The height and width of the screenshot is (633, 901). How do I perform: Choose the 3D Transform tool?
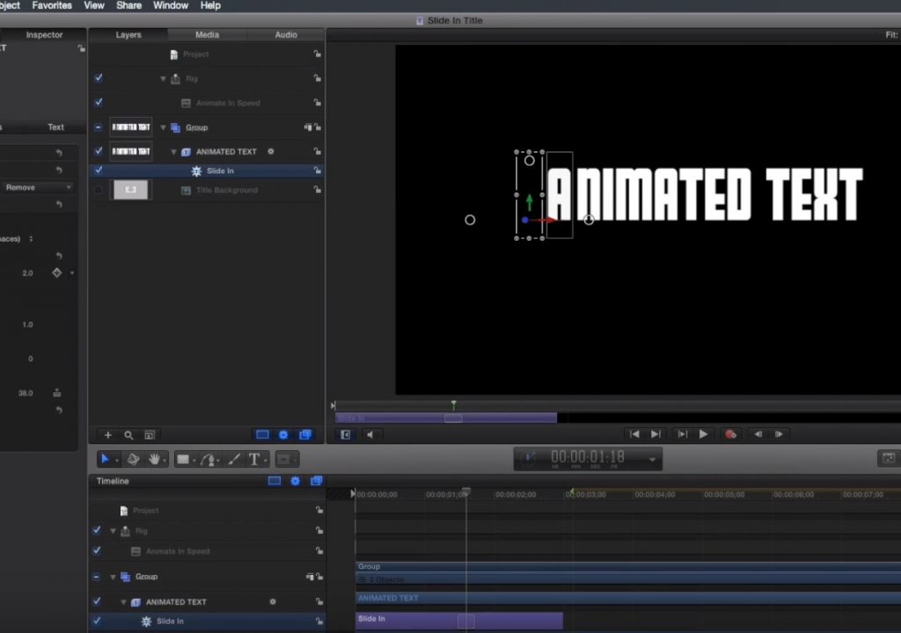[x=133, y=459]
